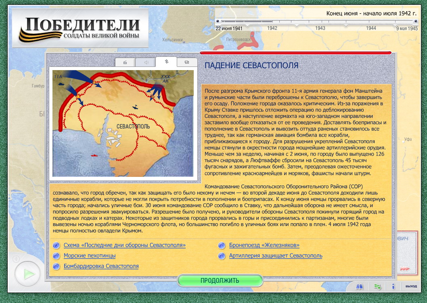Switch to the audio speaker tab

tap(146, 62)
